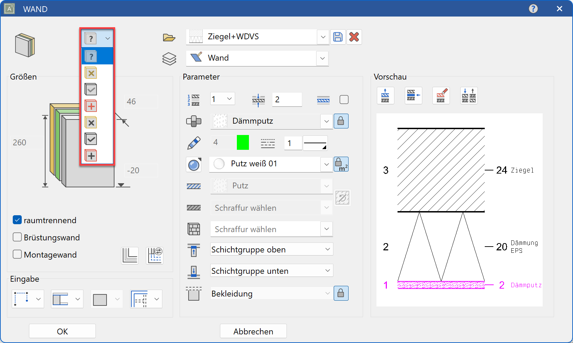
Task: Expand the Ziegel+WDVS favorites dropdown
Action: [x=323, y=37]
